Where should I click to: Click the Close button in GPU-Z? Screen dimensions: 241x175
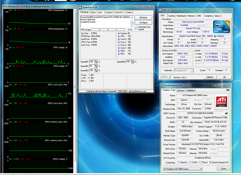(x=223, y=169)
